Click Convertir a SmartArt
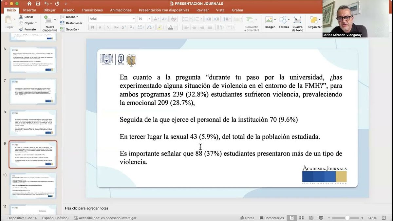The height and width of the screenshot is (221, 393). 252,24
